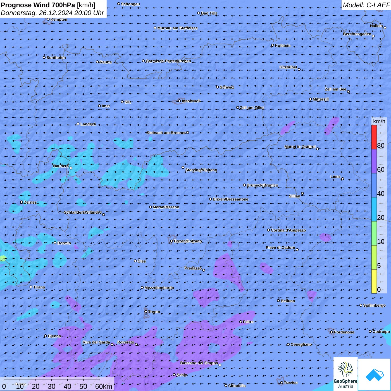Click the Rovereto location dot

point(136,344)
